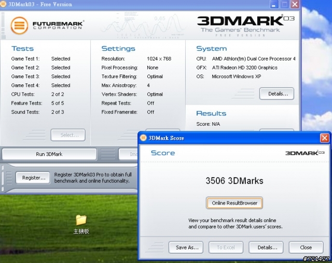Click the Register 3DMark03 Pro description text
Viewport: 332px width, 263px height.
[93, 178]
